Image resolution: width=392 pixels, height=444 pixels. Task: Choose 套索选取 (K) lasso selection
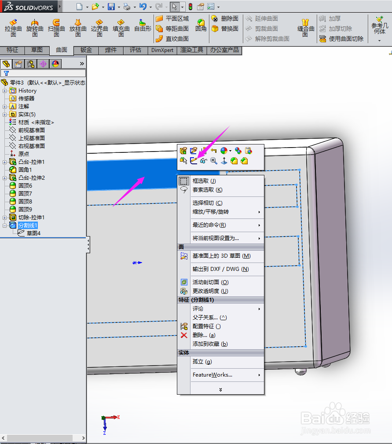pos(220,190)
